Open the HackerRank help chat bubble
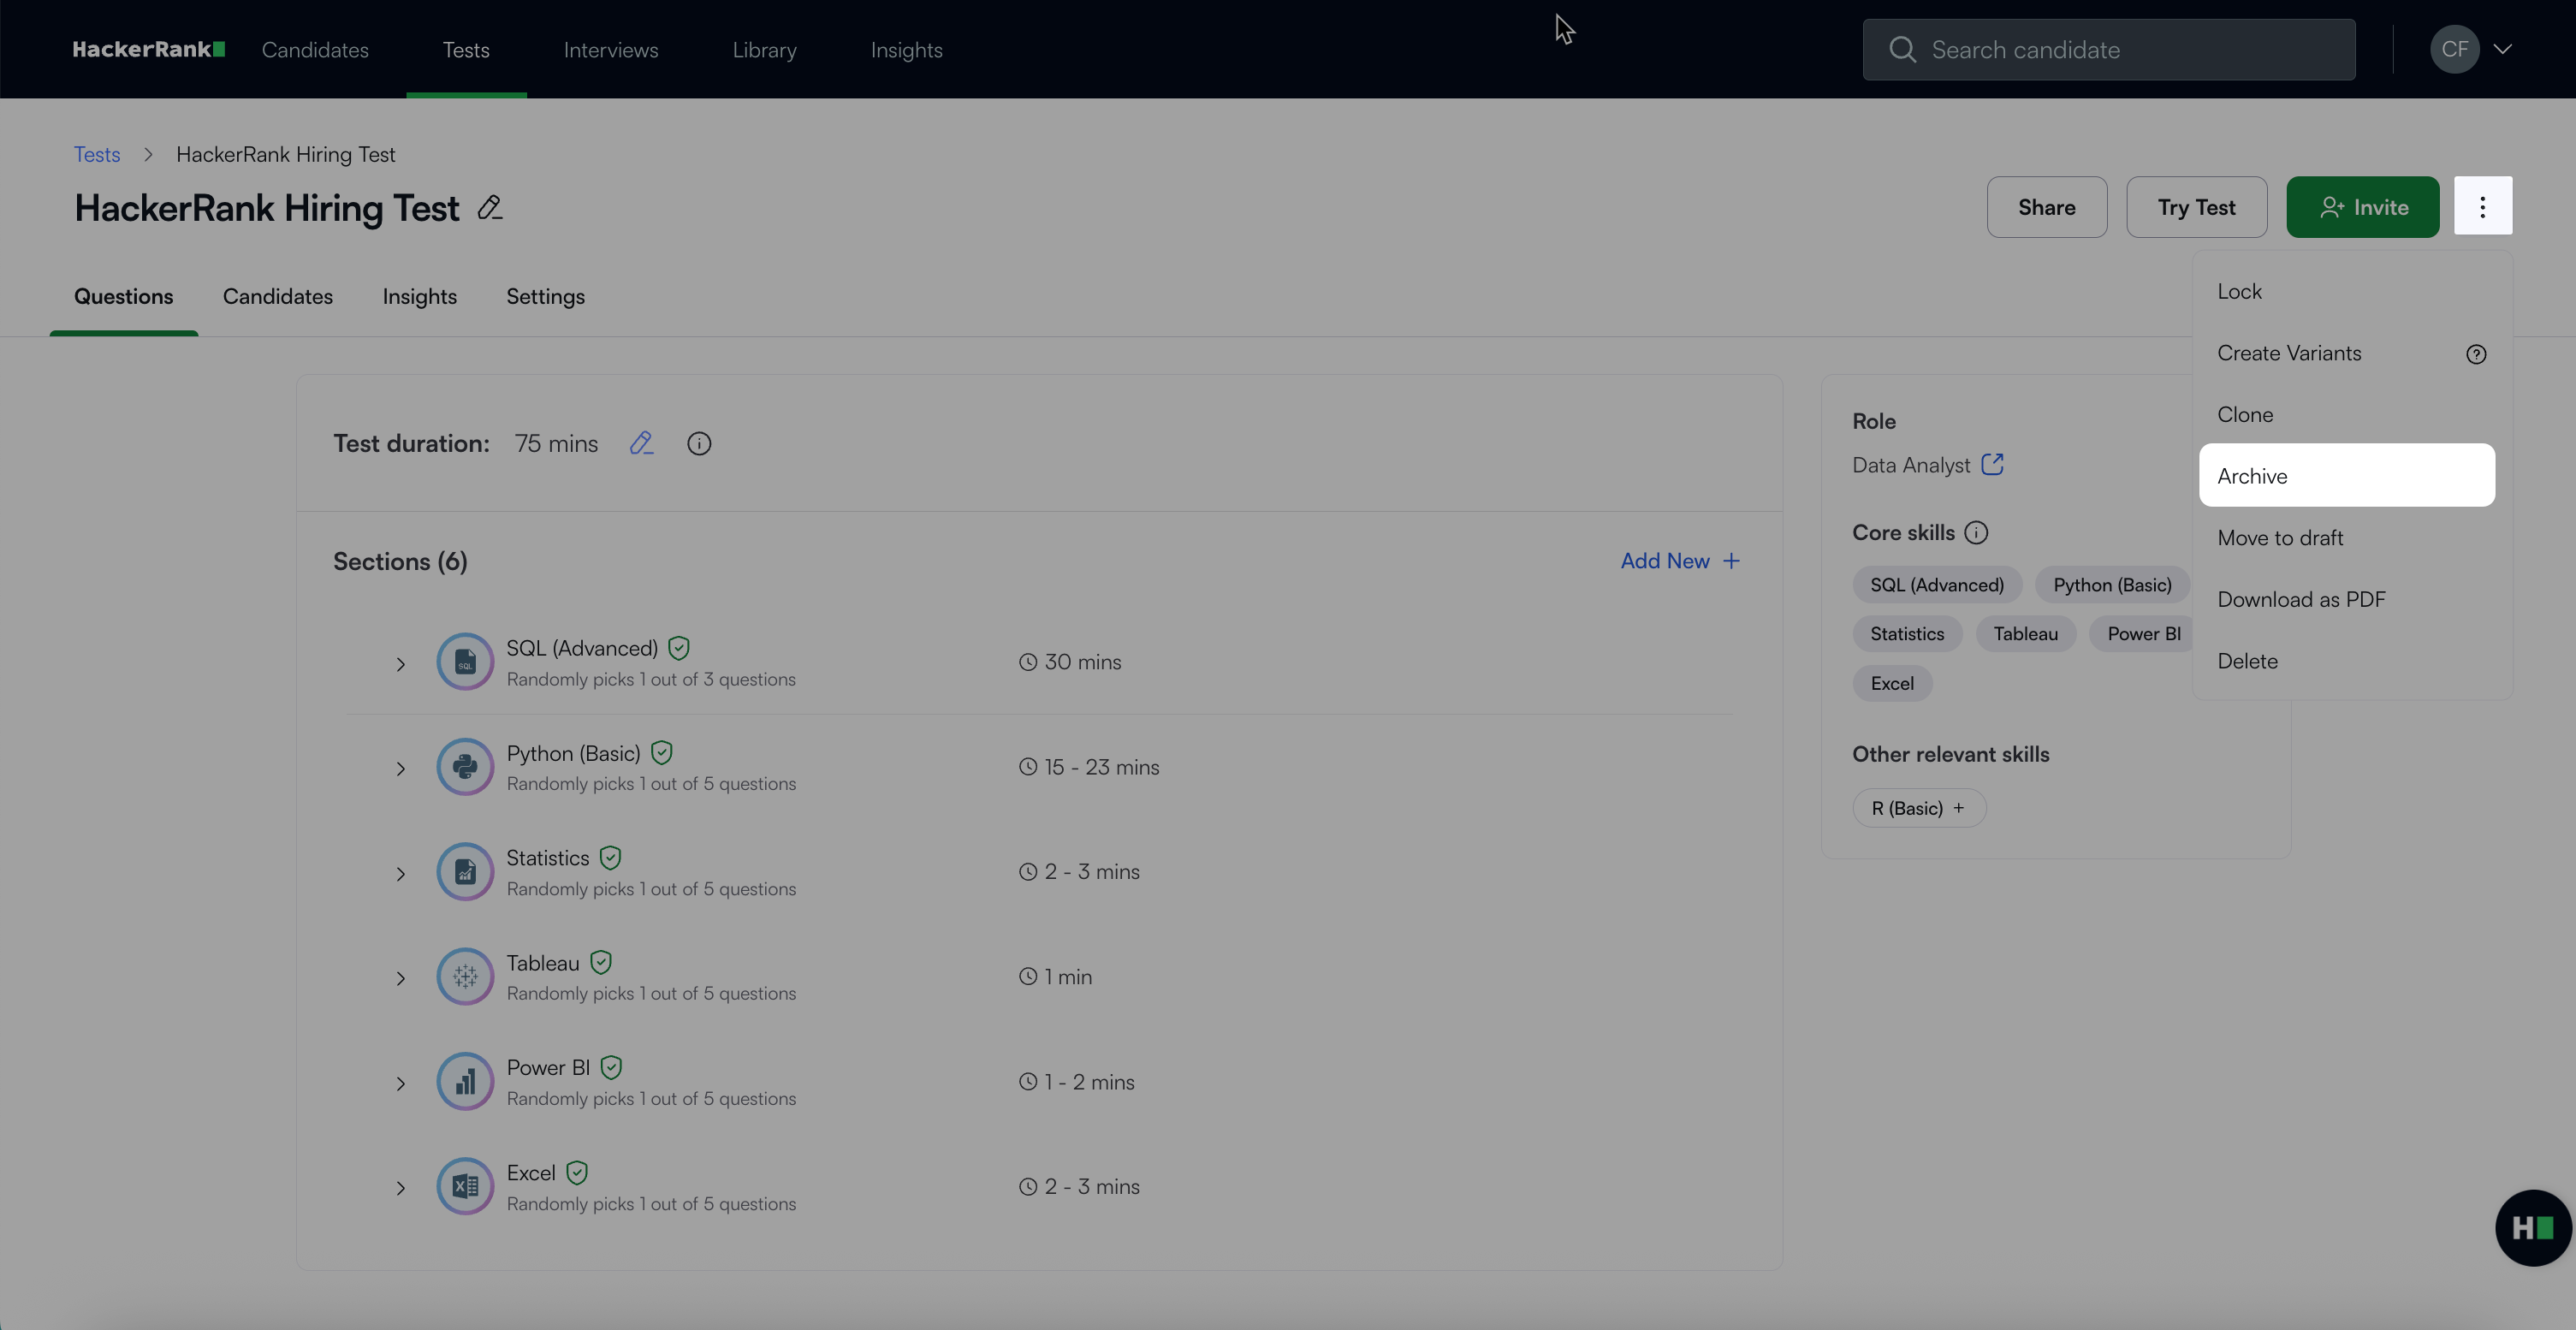Image resolution: width=2576 pixels, height=1330 pixels. [x=2531, y=1227]
